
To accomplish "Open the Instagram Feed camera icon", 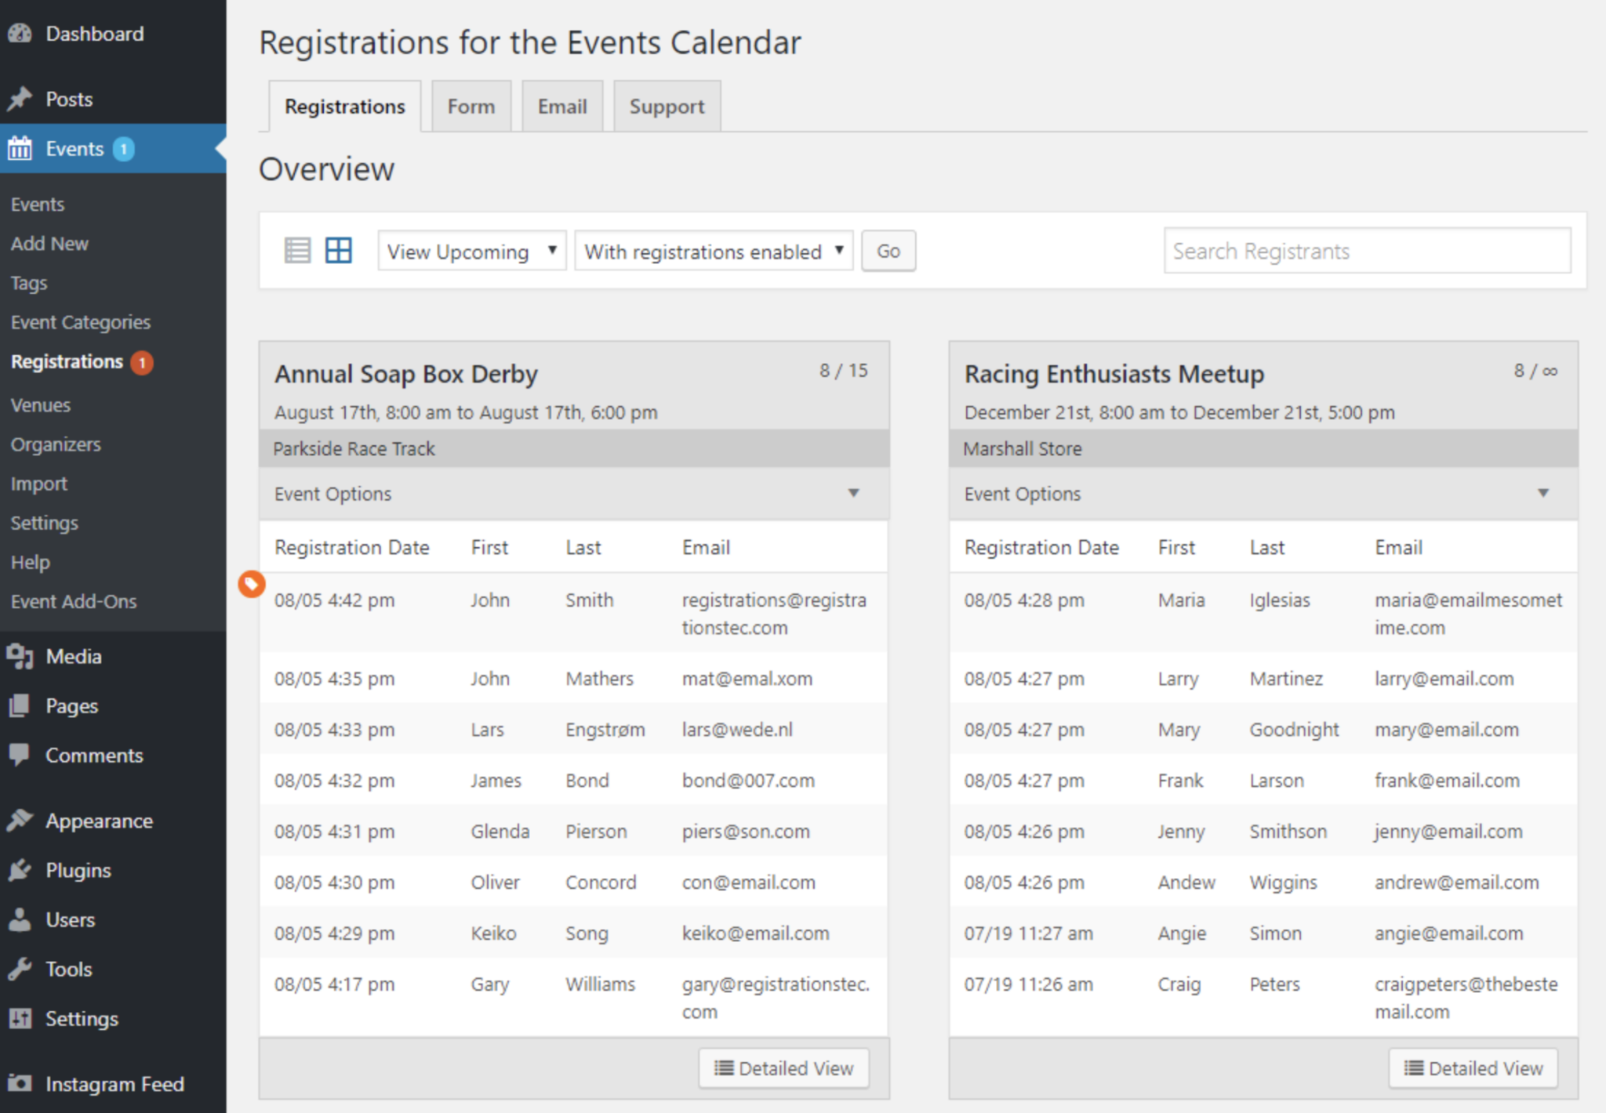I will pyautogui.click(x=20, y=1084).
